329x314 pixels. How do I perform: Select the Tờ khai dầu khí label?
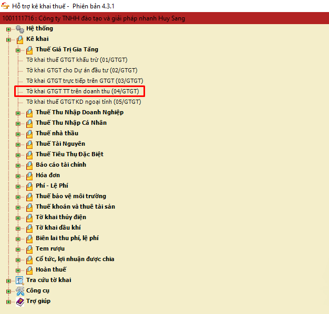(x=58, y=228)
